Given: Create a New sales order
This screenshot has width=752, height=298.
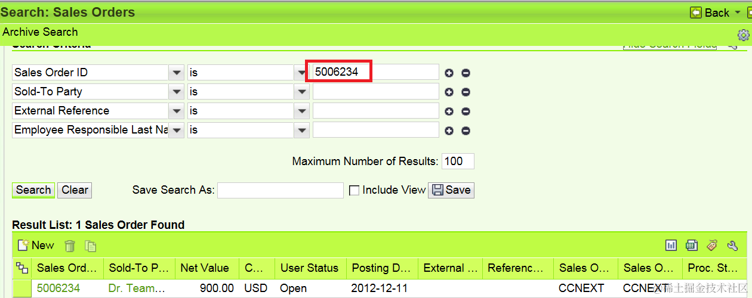Looking at the screenshot, I should 36,246.
